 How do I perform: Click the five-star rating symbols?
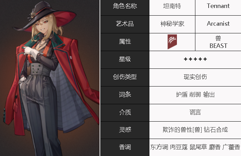(195, 59)
